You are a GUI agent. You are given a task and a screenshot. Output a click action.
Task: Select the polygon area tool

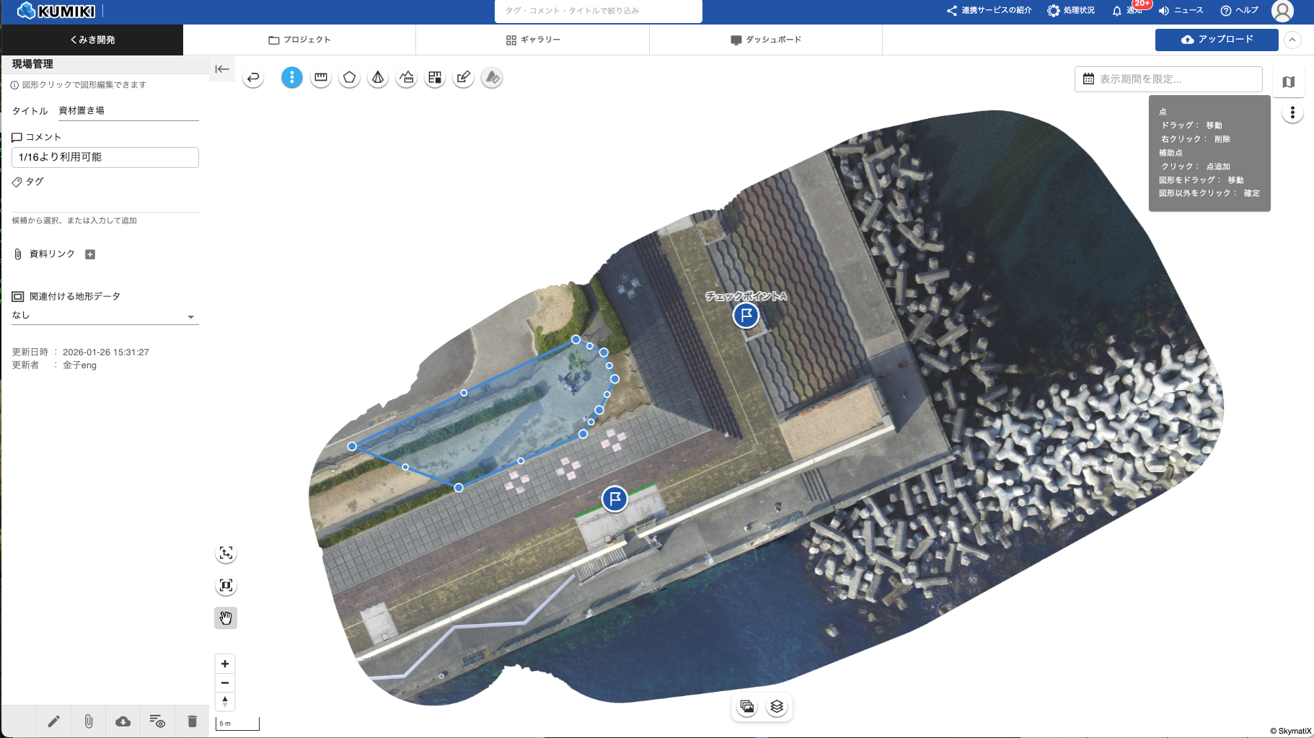pos(350,78)
